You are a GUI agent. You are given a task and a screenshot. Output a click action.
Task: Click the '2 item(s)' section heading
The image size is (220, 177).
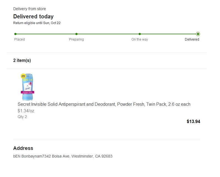coord(22,61)
